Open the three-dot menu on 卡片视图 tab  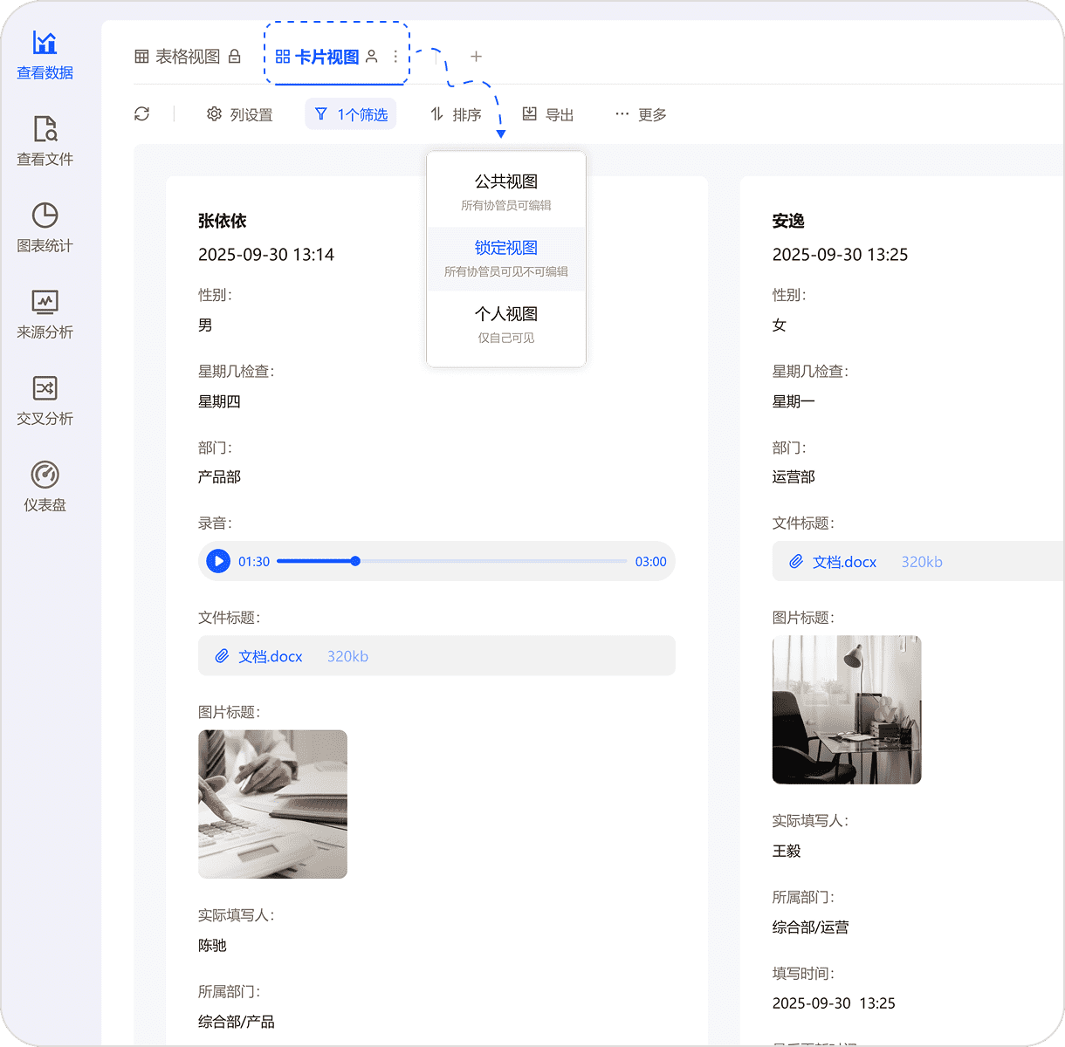(x=395, y=57)
